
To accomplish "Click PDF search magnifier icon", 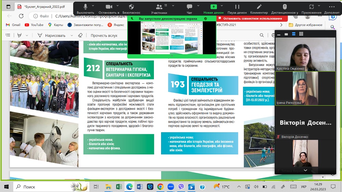I will [262, 35].
